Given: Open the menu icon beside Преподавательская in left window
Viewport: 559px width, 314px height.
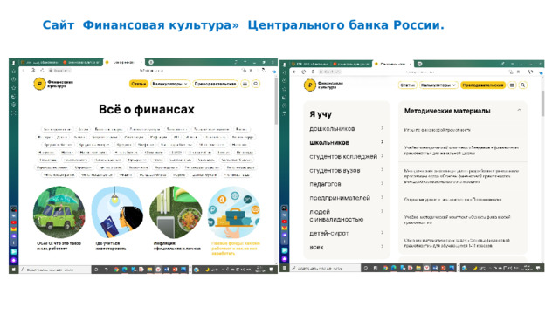Looking at the screenshot, I should (245, 84).
